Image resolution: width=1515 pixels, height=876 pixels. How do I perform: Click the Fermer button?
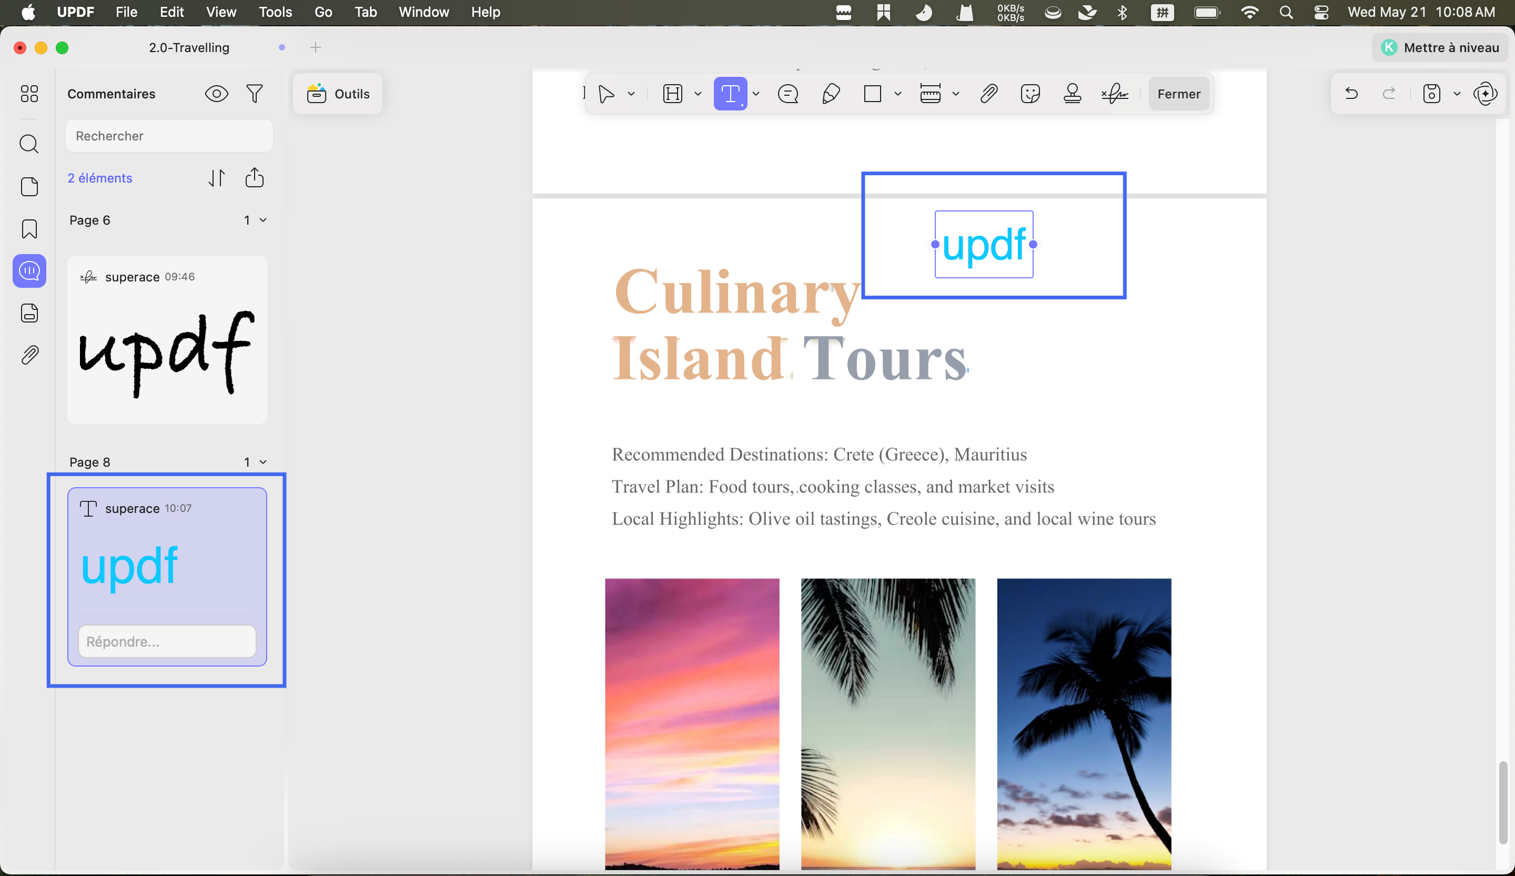(x=1178, y=94)
